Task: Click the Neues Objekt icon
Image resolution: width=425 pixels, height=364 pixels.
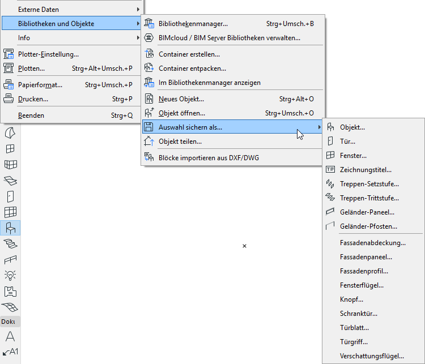Action: [149, 99]
